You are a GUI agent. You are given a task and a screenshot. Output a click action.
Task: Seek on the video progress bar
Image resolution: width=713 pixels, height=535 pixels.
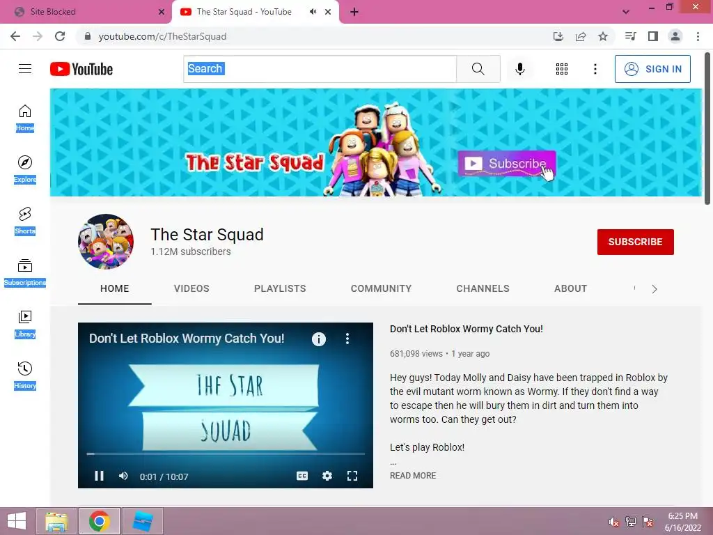pos(226,453)
